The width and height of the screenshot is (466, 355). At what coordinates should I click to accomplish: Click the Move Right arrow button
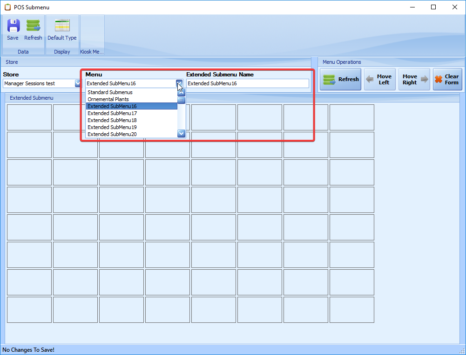416,80
